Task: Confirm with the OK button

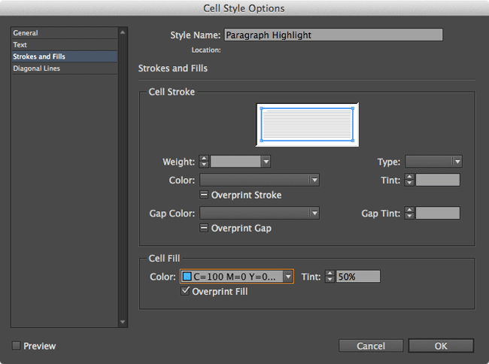Action: [441, 346]
